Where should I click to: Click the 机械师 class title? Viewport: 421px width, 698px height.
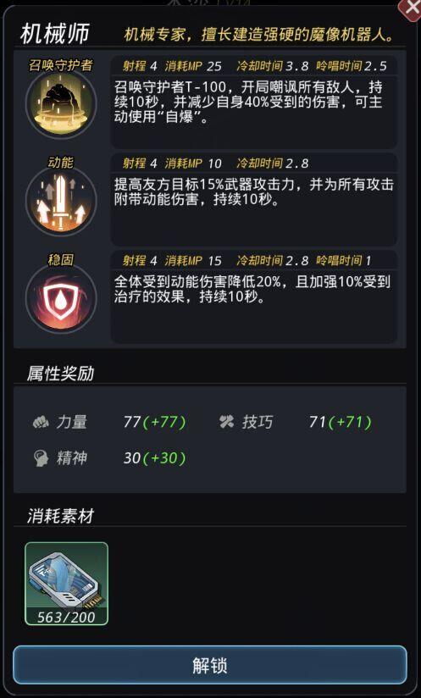tap(55, 34)
